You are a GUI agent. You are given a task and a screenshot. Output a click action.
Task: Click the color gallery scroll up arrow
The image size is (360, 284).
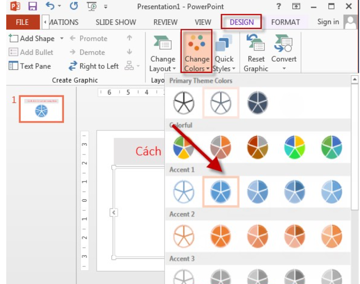(355, 79)
